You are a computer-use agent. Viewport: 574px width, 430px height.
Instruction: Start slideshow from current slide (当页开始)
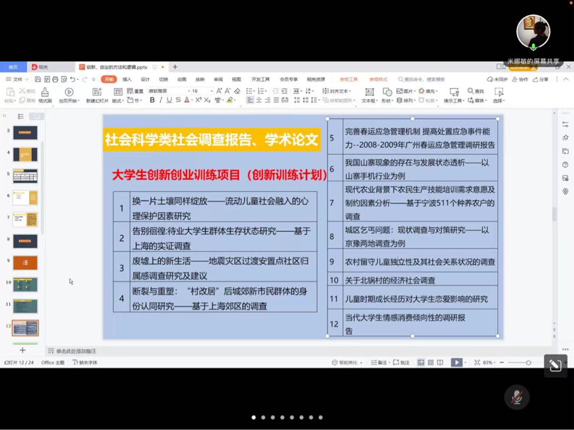69,92
